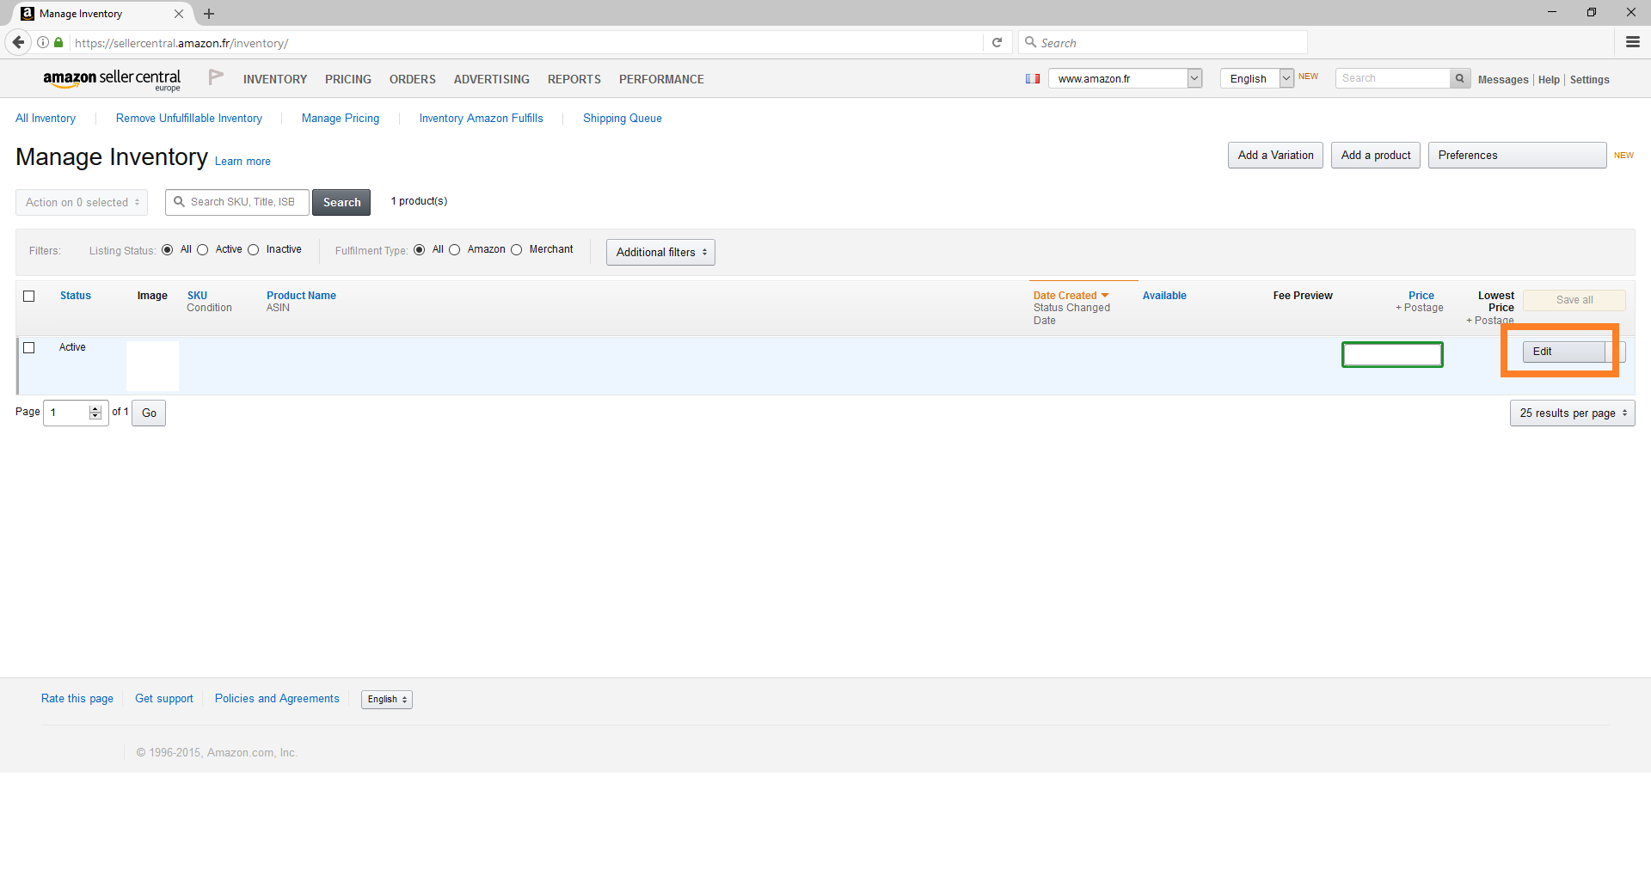Open the Shipping Queue link
Screen dimensions: 1651x894
click(x=623, y=119)
